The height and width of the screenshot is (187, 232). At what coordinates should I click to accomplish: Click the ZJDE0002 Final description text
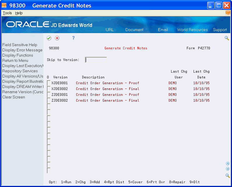tap(108, 100)
